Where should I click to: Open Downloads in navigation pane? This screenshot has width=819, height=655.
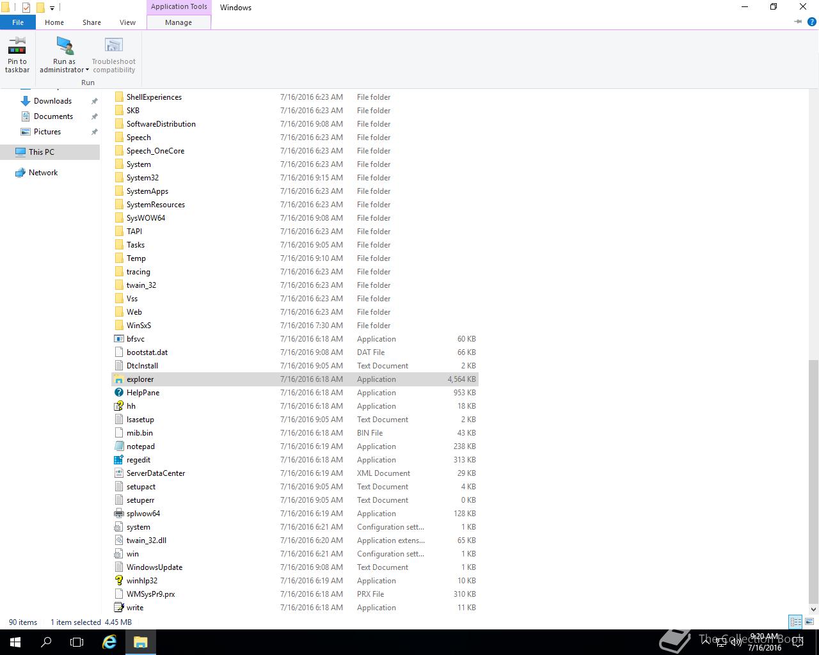tap(52, 101)
